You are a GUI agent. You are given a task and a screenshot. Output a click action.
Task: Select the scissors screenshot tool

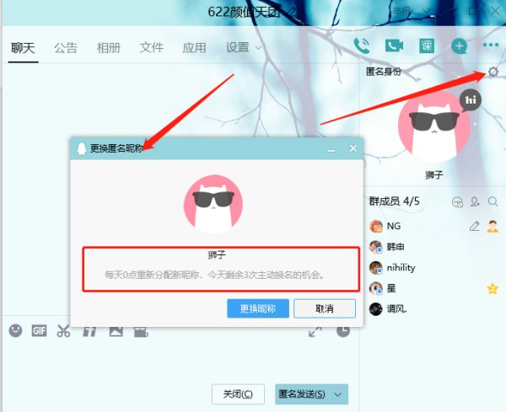63,331
